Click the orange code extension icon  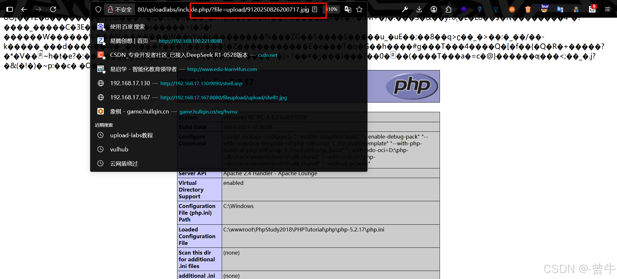512,9
